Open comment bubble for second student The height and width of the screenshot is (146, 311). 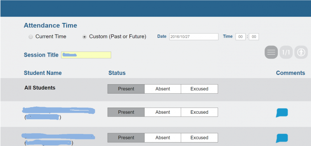tap(282, 138)
